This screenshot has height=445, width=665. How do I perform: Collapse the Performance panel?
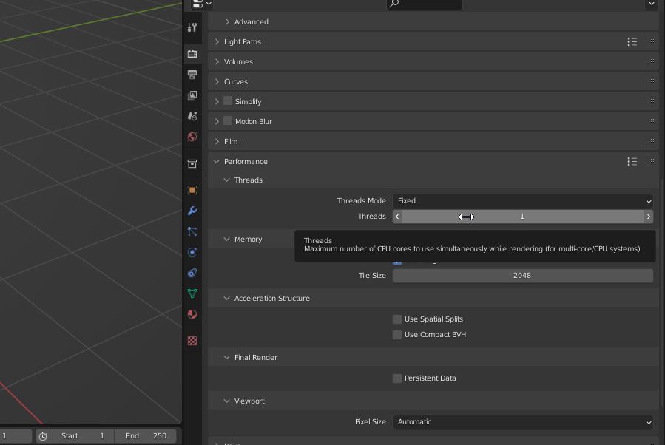click(217, 161)
